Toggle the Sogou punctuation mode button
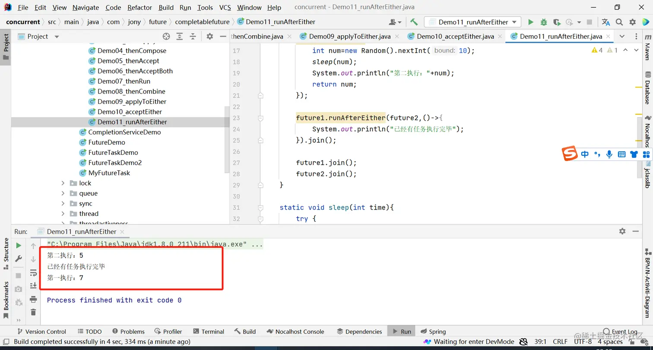 pyautogui.click(x=597, y=154)
